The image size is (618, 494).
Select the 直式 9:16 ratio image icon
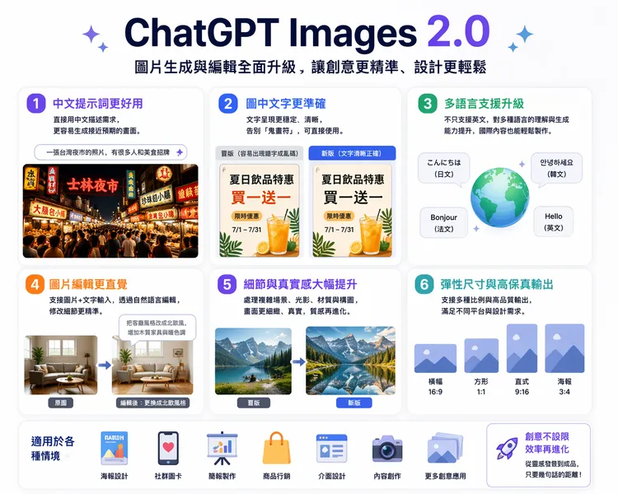522,348
